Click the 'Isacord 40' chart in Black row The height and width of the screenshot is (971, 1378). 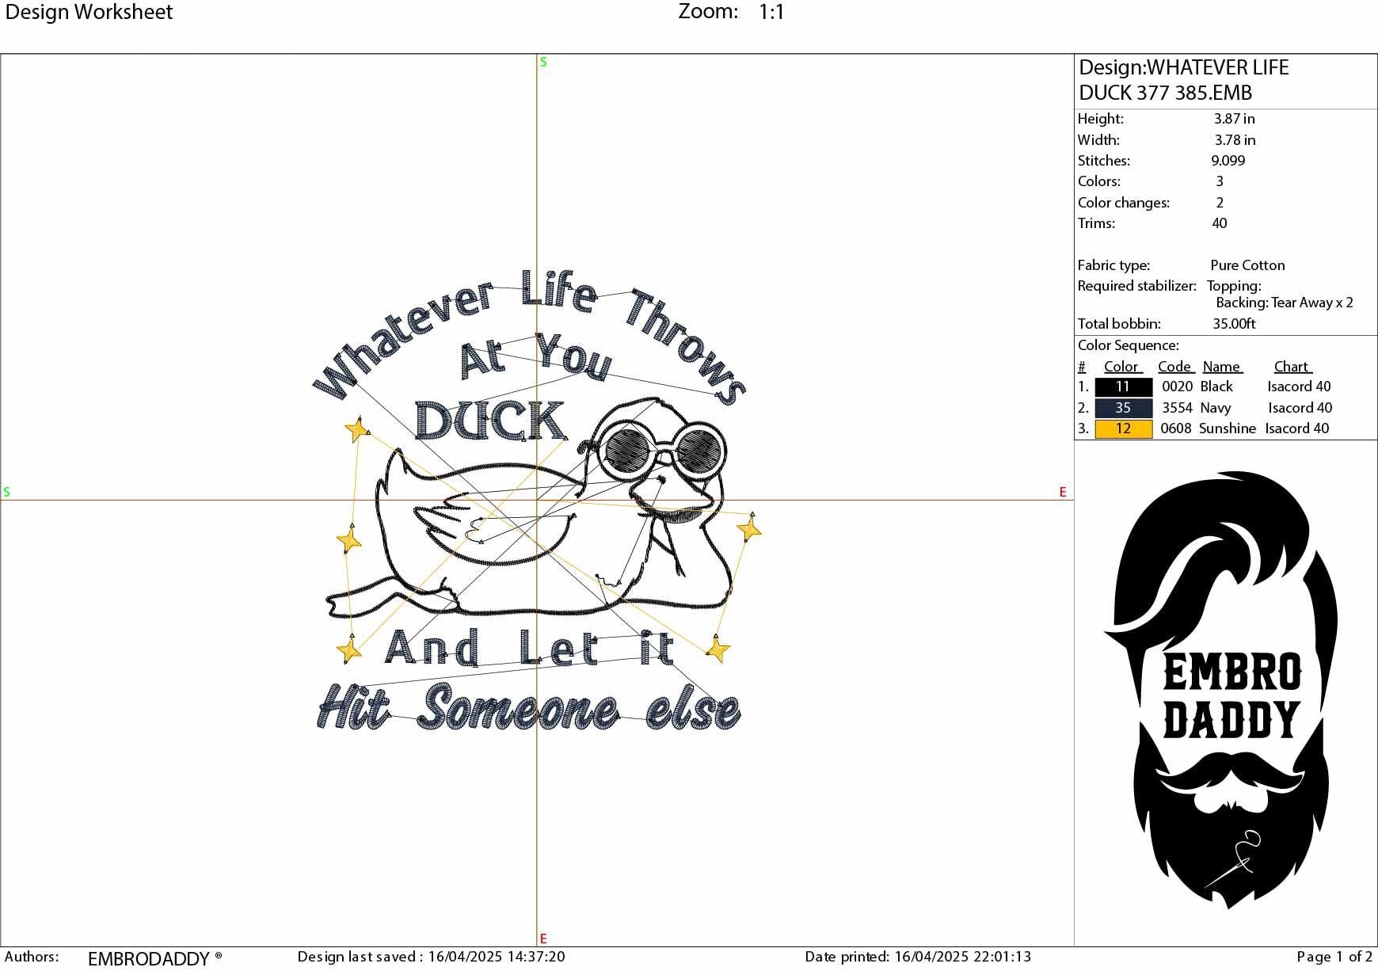(x=1299, y=386)
